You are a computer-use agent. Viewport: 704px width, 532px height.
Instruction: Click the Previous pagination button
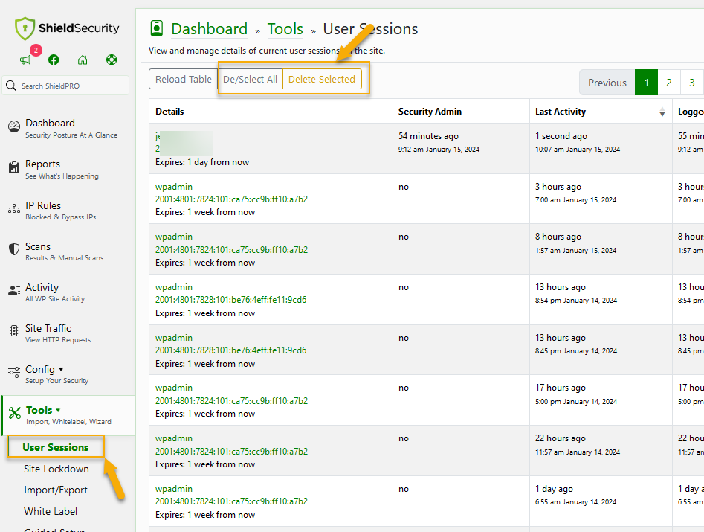coord(607,83)
